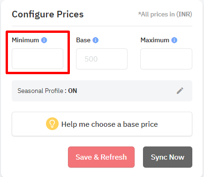The height and width of the screenshot is (177, 204).
Task: Open the Maximum price info tooltip icon
Action: [x=174, y=40]
